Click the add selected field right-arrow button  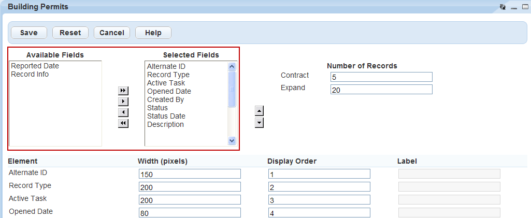123,101
